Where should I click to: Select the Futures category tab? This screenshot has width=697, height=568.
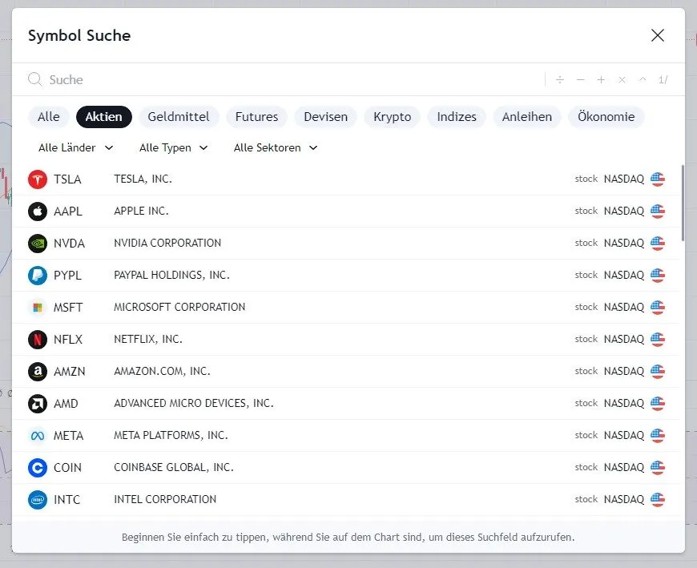point(256,117)
